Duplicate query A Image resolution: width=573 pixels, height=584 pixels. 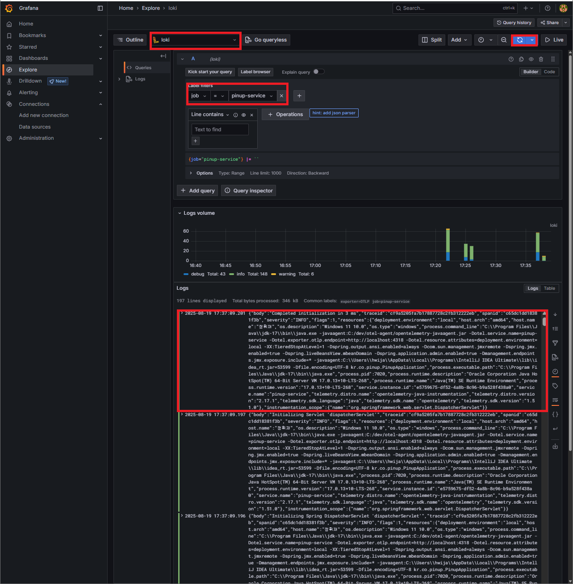point(521,59)
